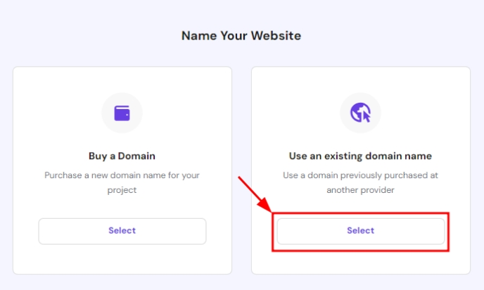
Task: Click the word 'Domain' in the left card title
Action: click(138, 156)
